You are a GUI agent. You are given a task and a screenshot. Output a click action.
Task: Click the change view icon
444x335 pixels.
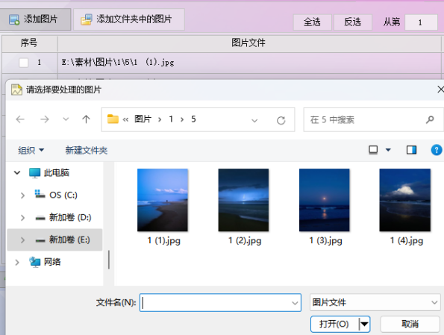pyautogui.click(x=373, y=149)
